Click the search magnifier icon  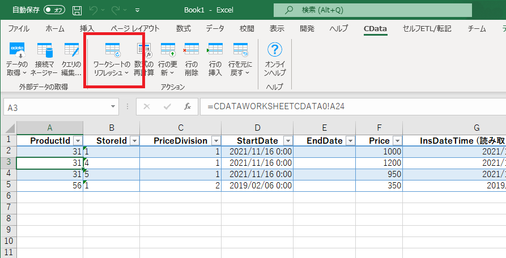click(289, 10)
